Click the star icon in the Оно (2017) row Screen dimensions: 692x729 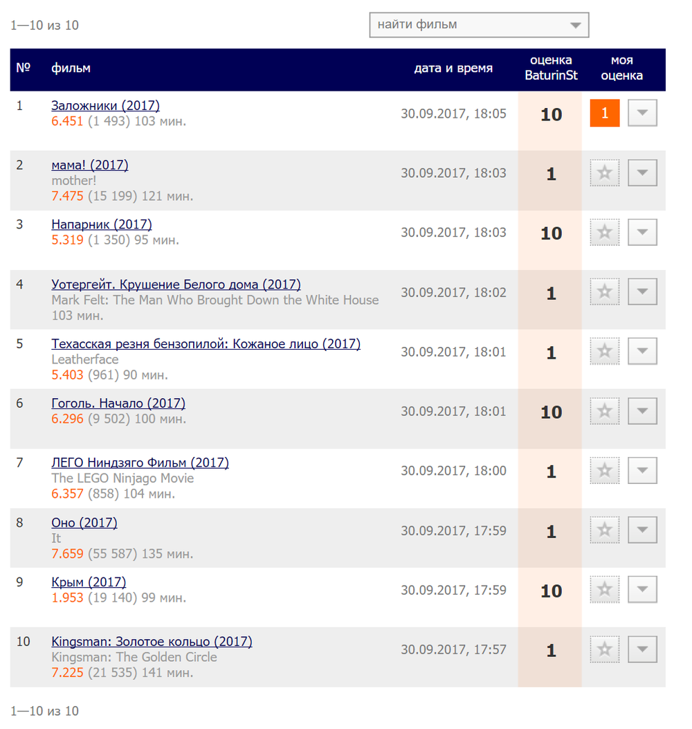pyautogui.click(x=604, y=530)
